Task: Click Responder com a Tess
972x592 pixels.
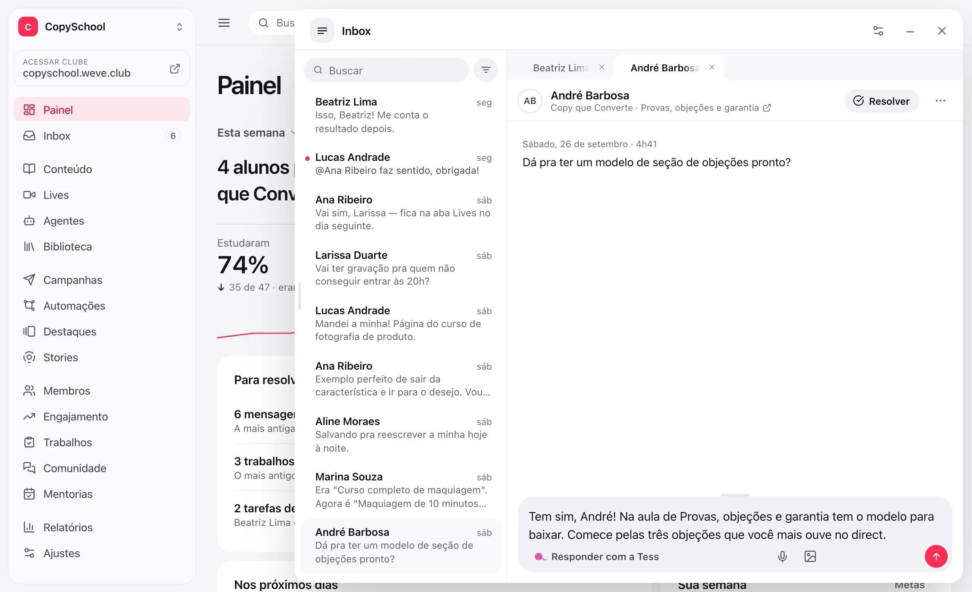Action: coord(596,557)
